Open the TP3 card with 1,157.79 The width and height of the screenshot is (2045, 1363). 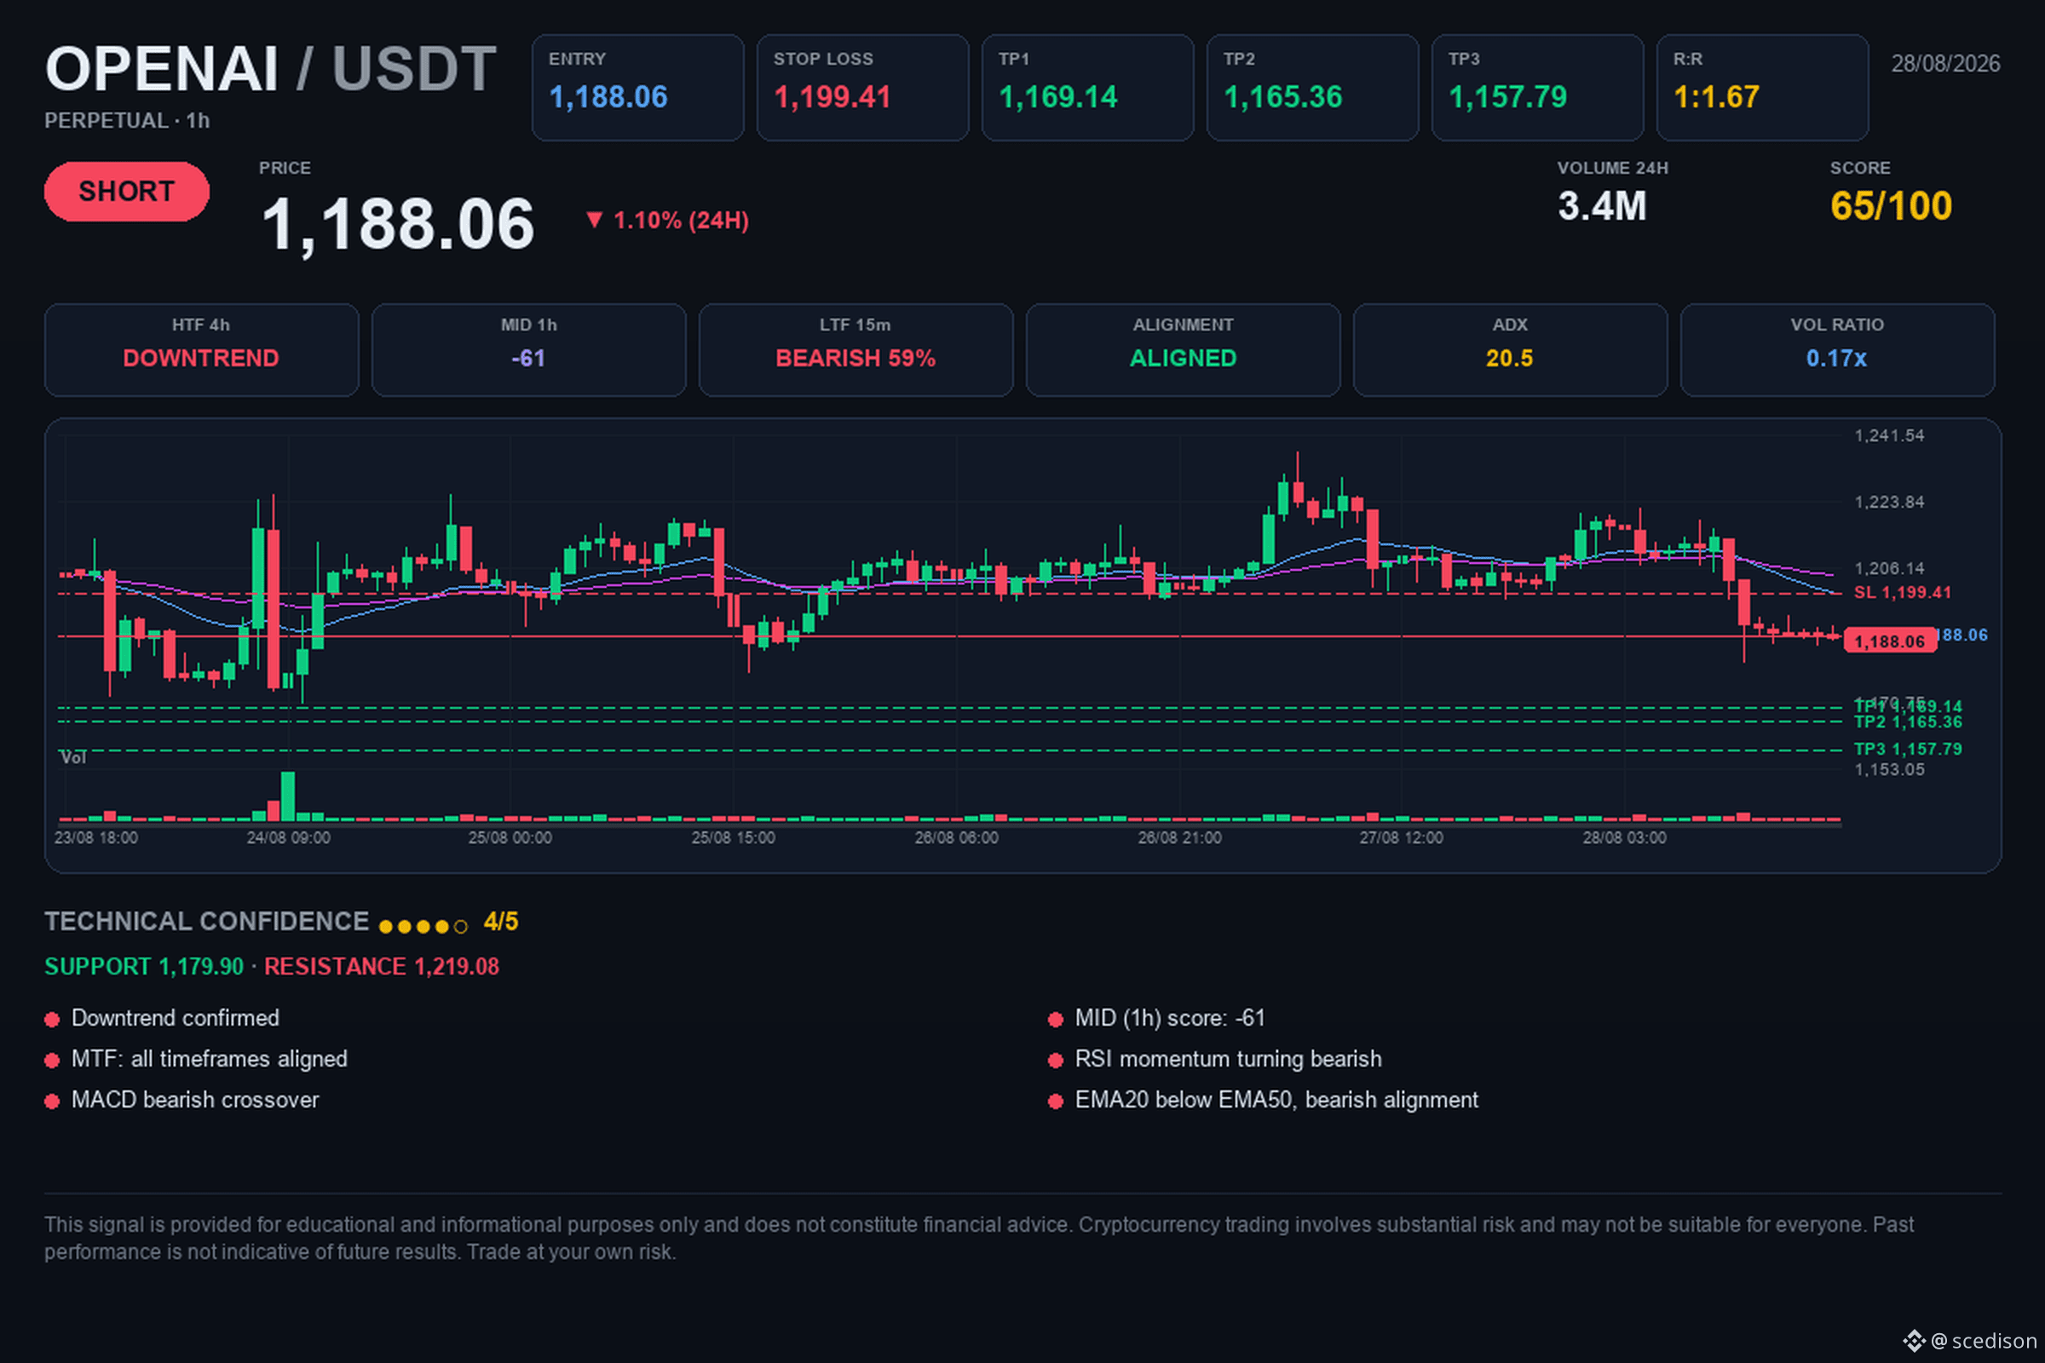pos(1537,88)
